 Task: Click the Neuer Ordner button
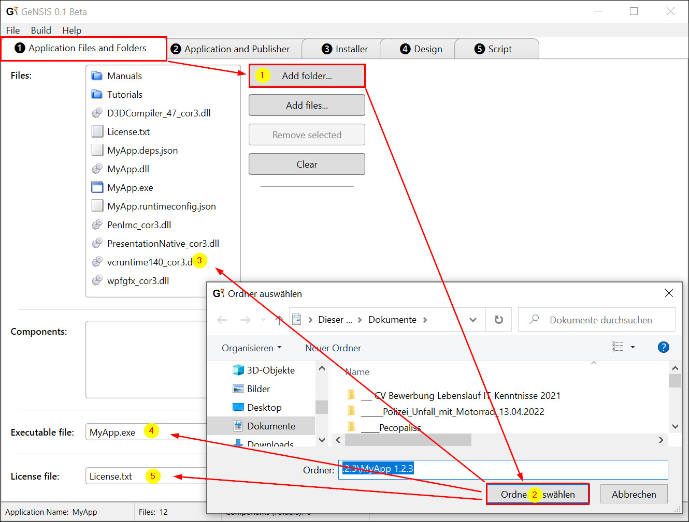coord(333,348)
